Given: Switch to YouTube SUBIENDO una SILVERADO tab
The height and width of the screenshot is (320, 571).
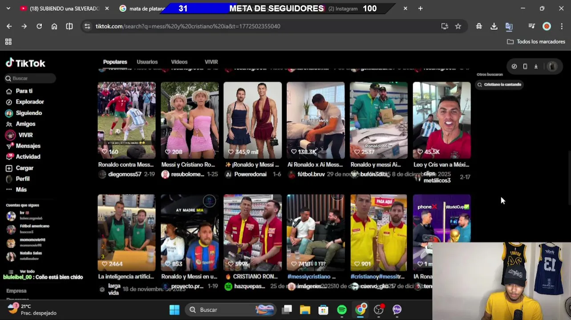Looking at the screenshot, I should pos(64,8).
